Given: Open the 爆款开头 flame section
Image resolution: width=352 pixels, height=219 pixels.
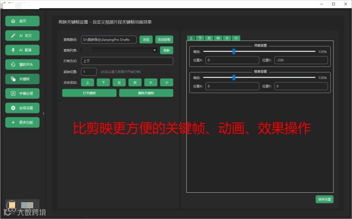Looking at the screenshot, I should pos(22,64).
